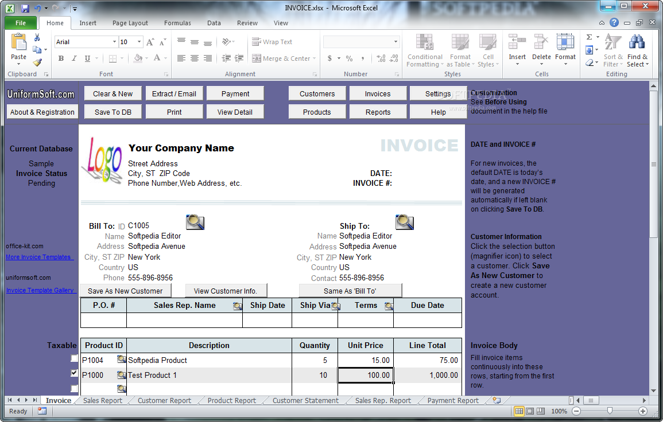The image size is (663, 422).
Task: Click the Sales Rep. Name lookup icon
Action: [x=238, y=306]
